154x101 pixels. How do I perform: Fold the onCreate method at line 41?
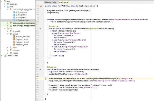[44, 69]
